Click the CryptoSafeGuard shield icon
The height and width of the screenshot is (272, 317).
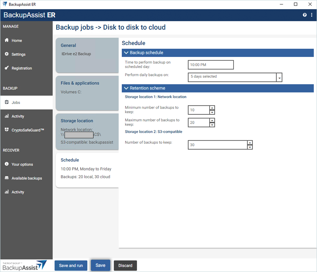point(7,130)
